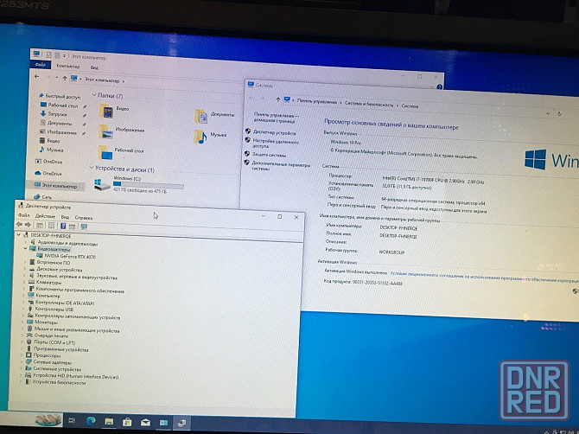
Task: Collapse the Видеоадаптеры node
Action: [25, 249]
